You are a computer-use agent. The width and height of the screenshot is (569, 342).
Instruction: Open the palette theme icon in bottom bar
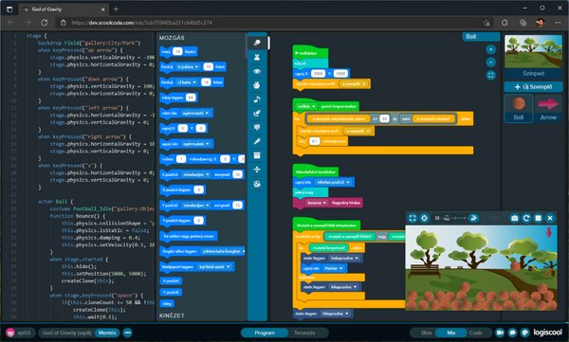(x=524, y=333)
